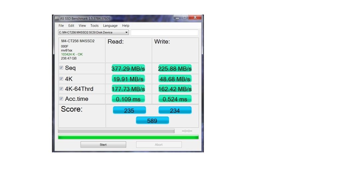Screen dimensions: 340x191
Task: Open the Tools menu
Action: (94, 26)
